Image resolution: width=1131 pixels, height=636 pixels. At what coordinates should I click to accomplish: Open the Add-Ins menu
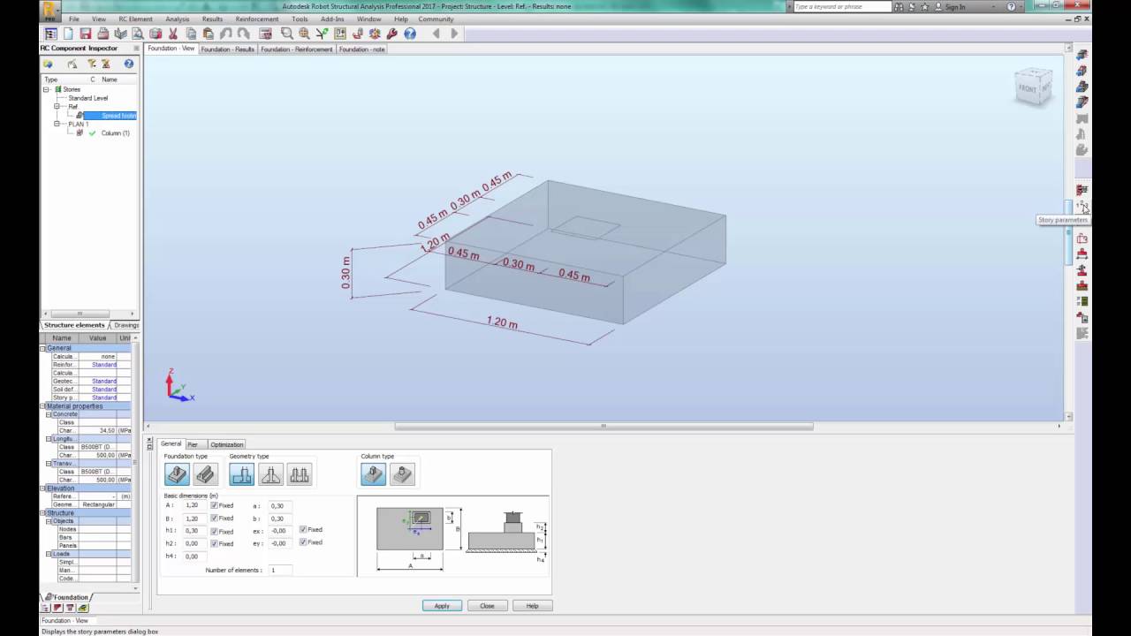point(332,19)
